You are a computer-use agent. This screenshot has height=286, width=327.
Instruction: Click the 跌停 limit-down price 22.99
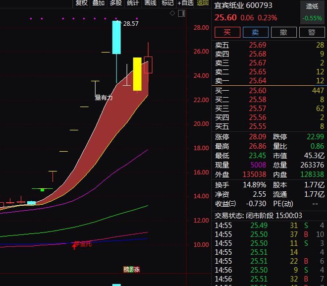pyautogui.click(x=315, y=137)
